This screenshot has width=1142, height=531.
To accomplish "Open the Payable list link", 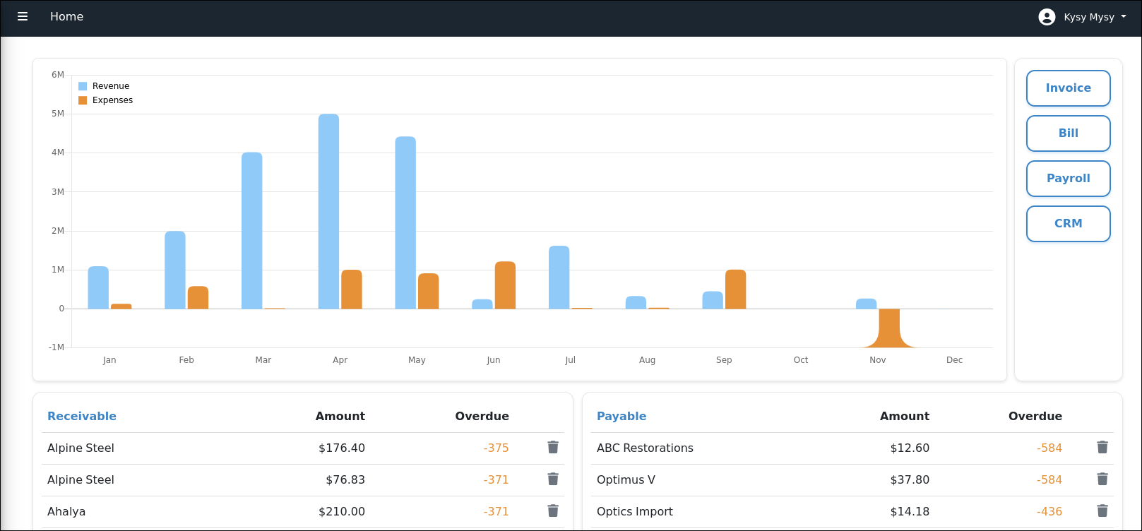I will pyautogui.click(x=621, y=416).
